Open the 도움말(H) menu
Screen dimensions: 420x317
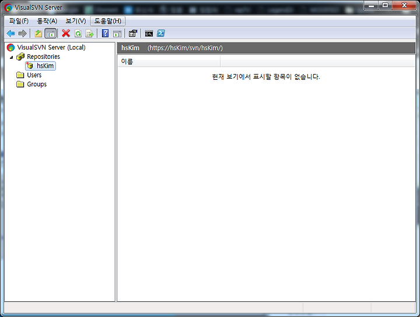[x=108, y=21]
